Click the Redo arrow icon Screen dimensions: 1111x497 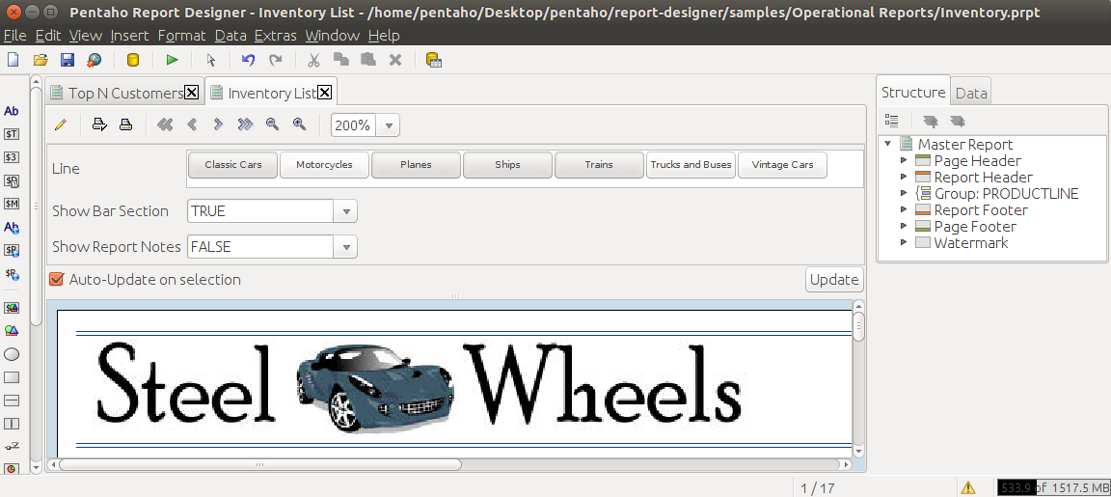pyautogui.click(x=276, y=60)
